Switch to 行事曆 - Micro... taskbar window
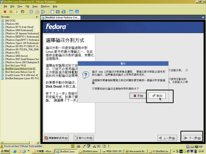 [43, 151]
